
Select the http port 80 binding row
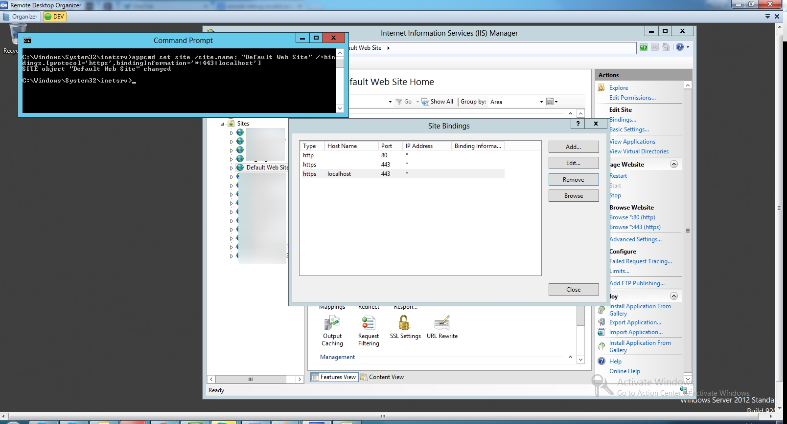(403, 155)
